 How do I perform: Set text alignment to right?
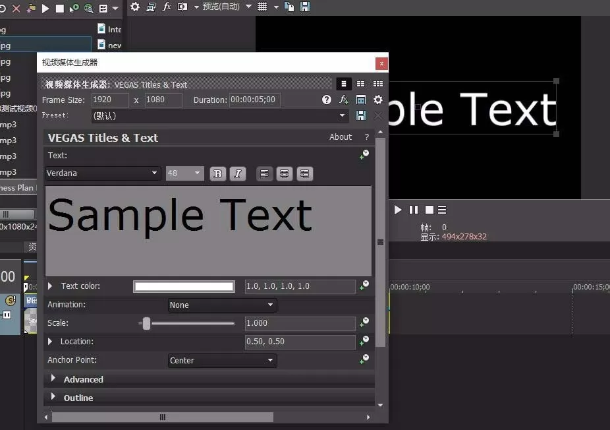(304, 173)
